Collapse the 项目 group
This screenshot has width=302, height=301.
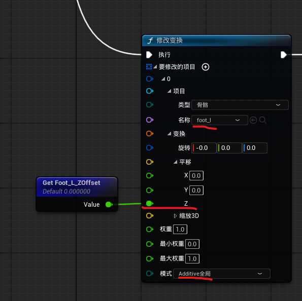click(x=170, y=91)
